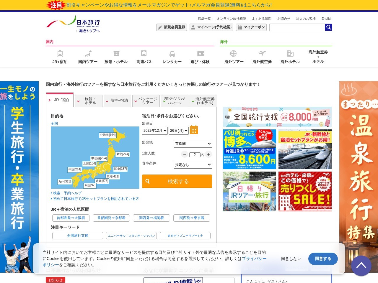The image size is (378, 283).
Task: Click the orange 検索する button
Action: (x=177, y=181)
